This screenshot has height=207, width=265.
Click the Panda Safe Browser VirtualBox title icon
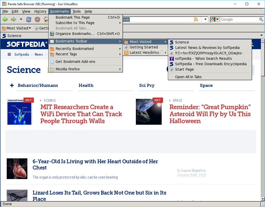point(4,4)
